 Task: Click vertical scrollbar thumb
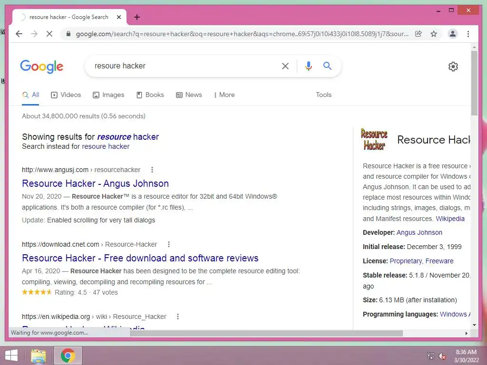474,83
